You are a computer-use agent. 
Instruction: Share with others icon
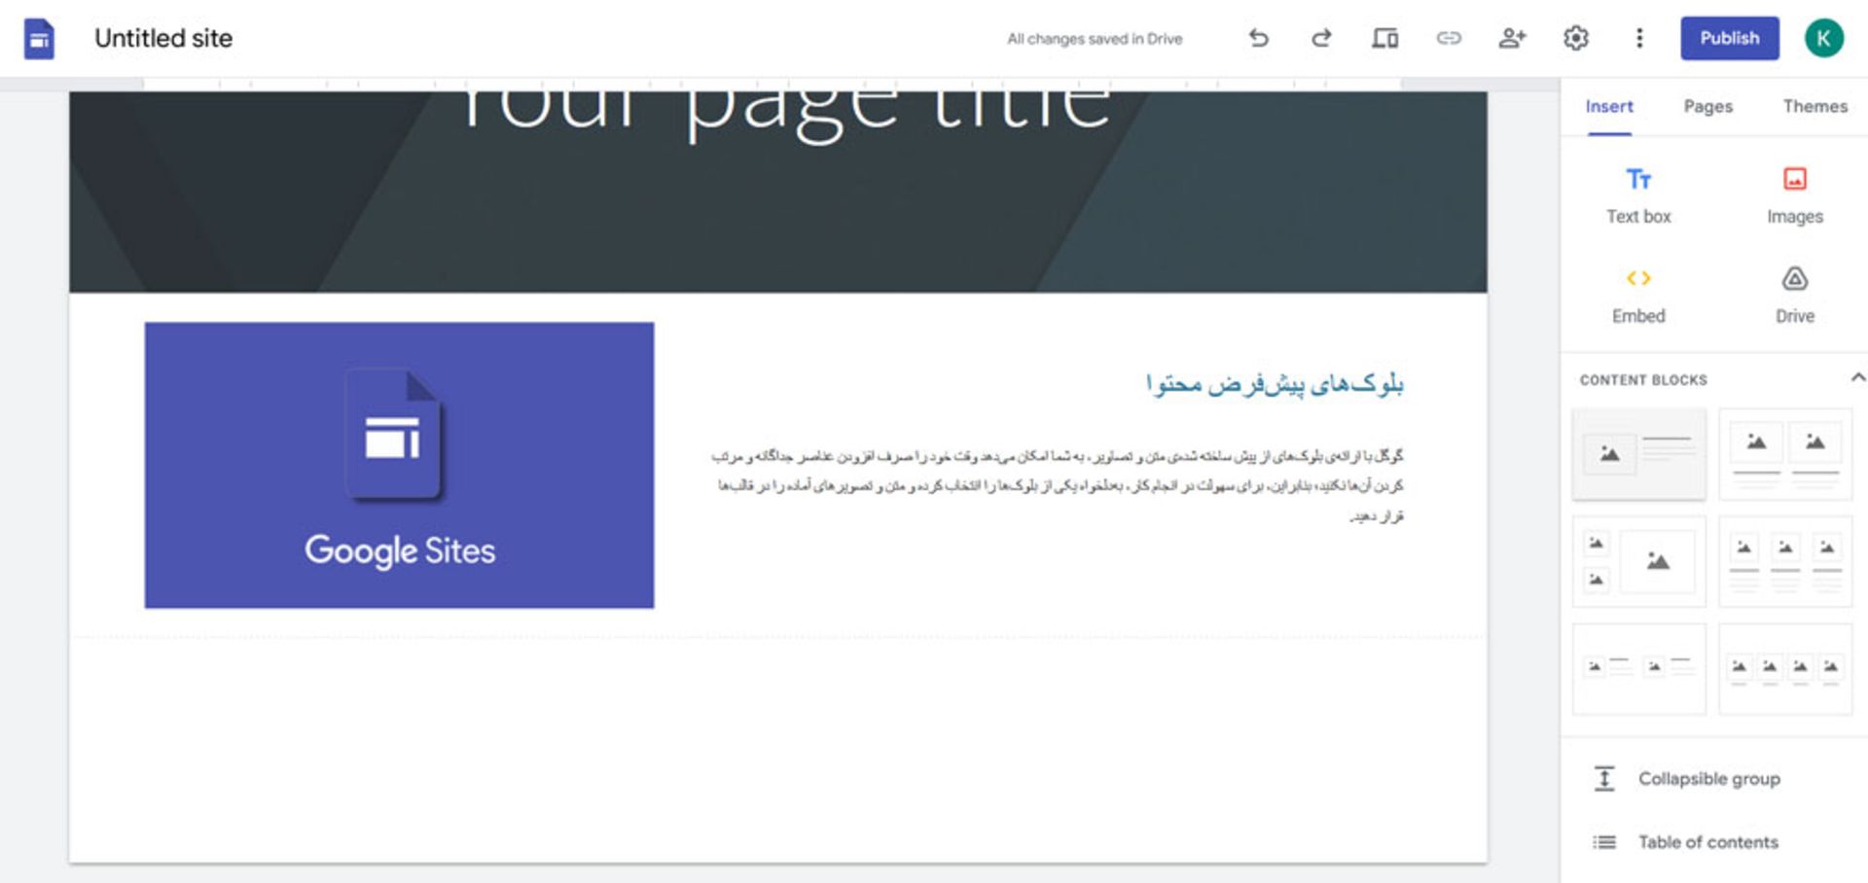point(1512,38)
